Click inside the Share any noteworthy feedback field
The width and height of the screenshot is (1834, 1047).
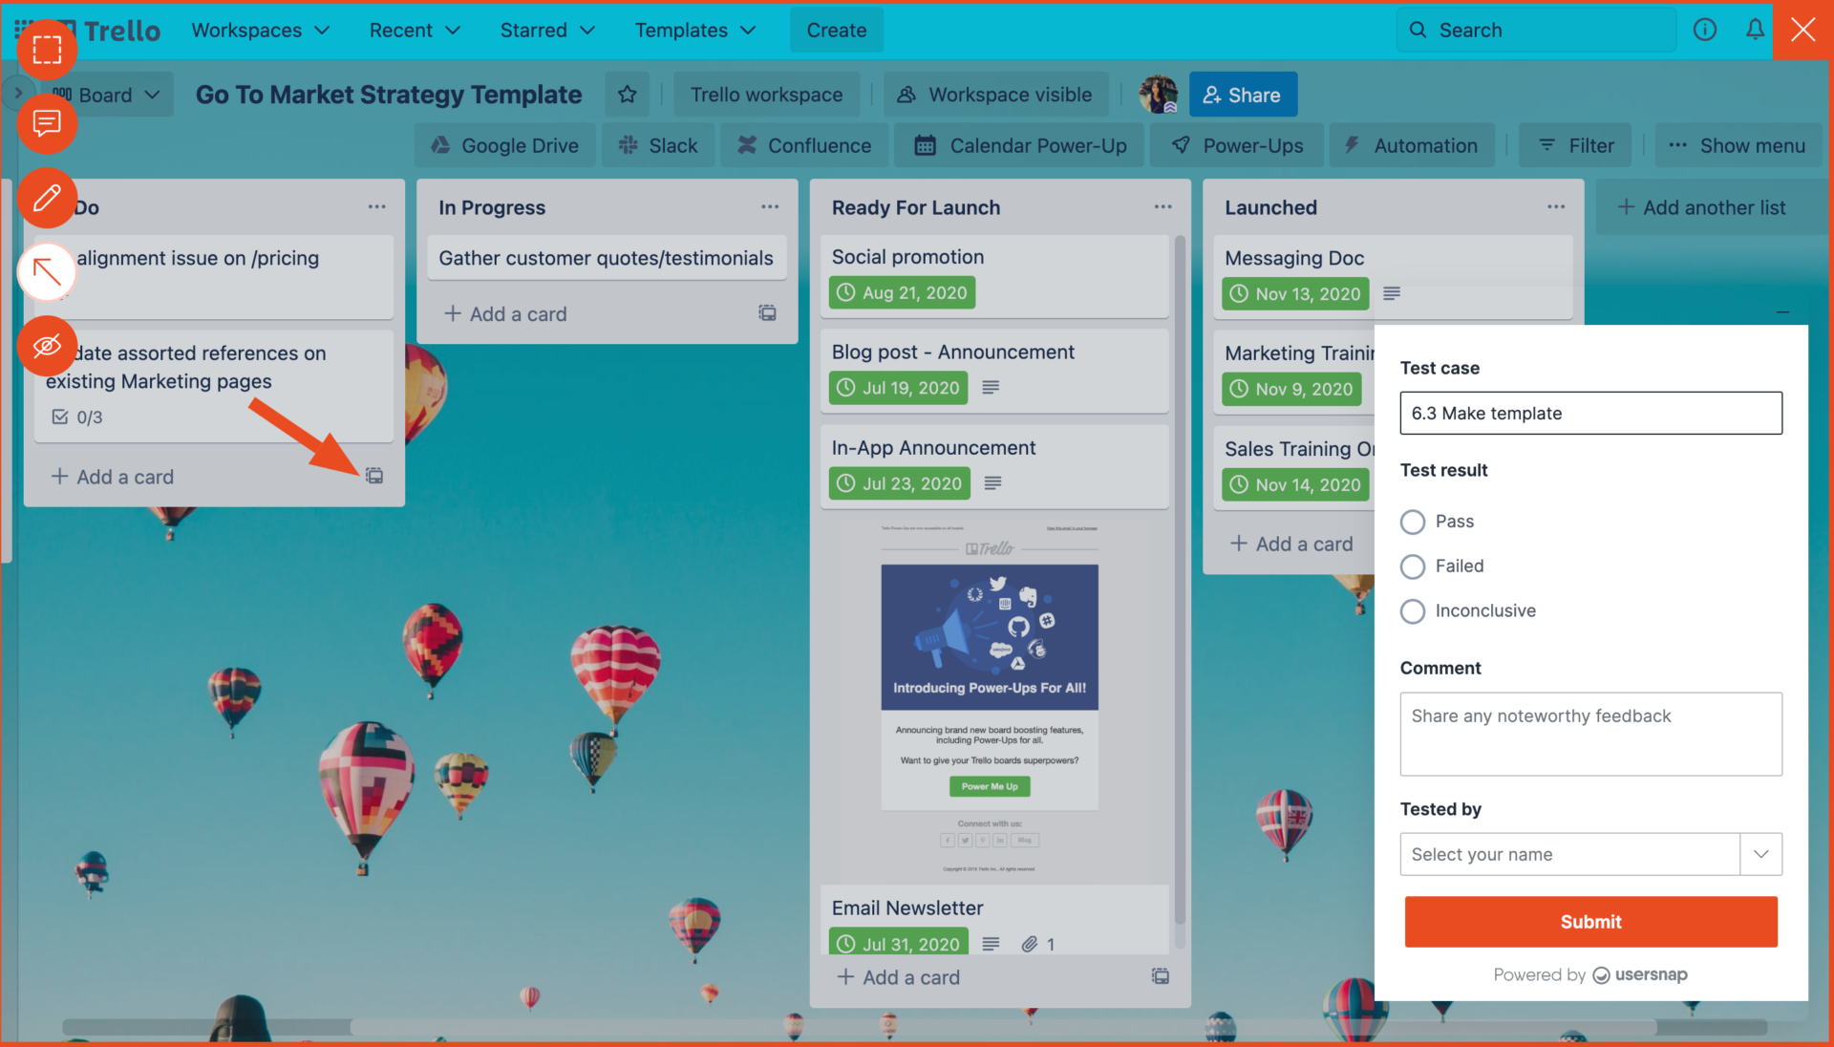1589,734
